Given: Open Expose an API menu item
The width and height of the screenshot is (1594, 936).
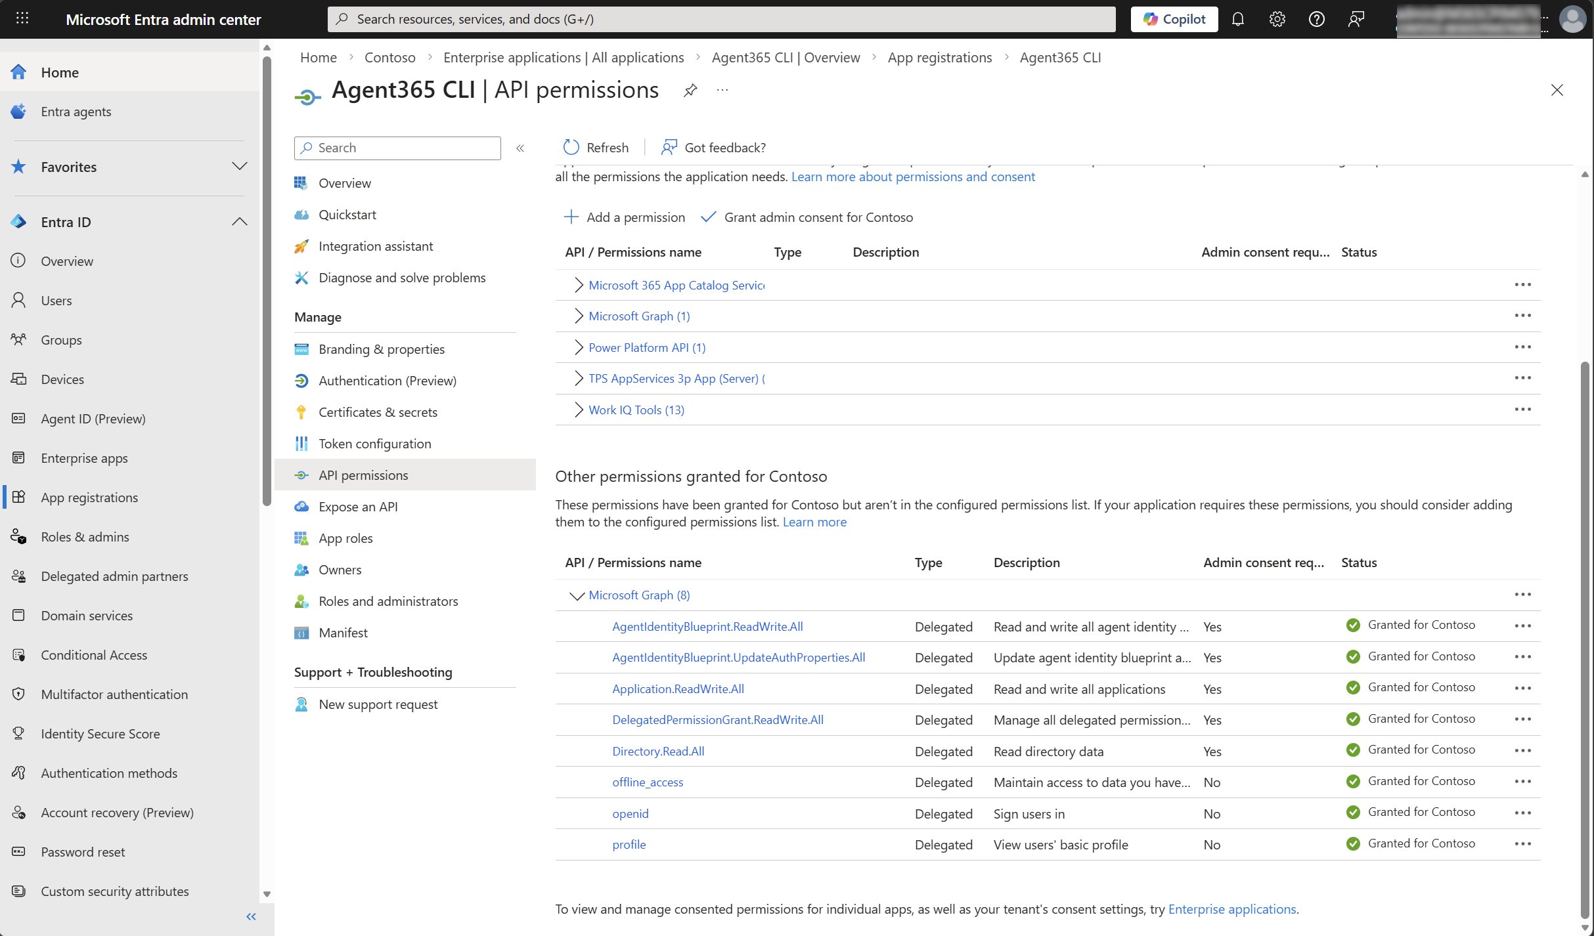Looking at the screenshot, I should (358, 507).
